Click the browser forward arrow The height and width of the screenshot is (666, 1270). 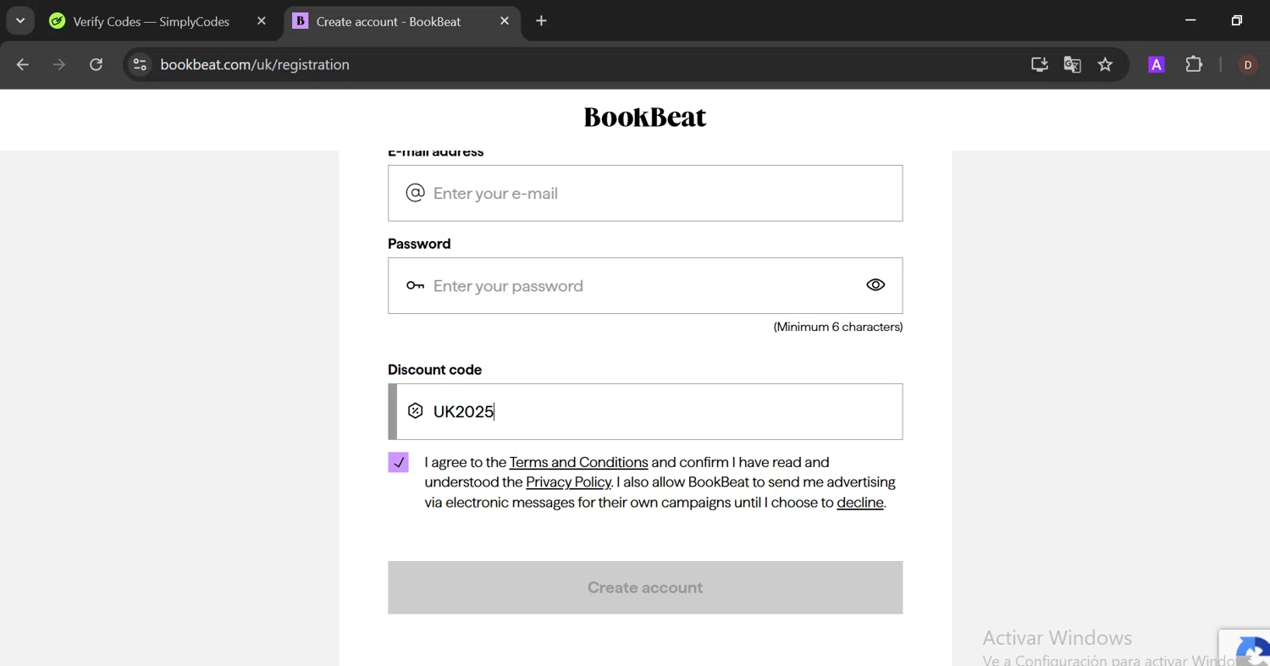[x=59, y=64]
